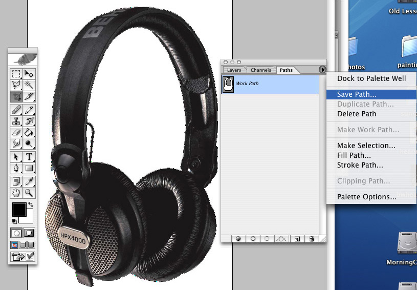Choose the Pencil tool
This screenshot has width=417, height=290.
tap(29, 110)
